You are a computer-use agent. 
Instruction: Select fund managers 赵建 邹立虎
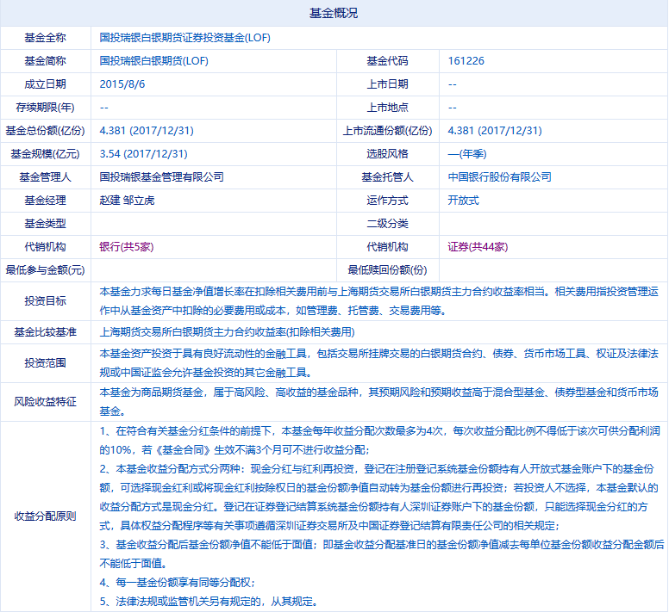[127, 201]
